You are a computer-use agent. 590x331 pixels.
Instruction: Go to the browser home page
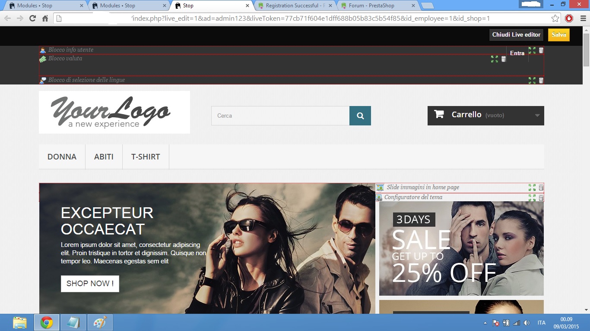pyautogui.click(x=45, y=18)
